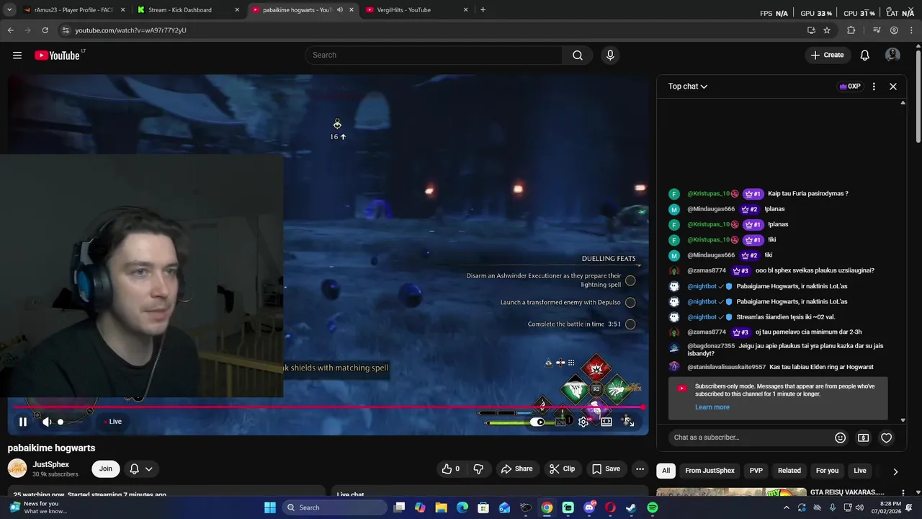This screenshot has width=922, height=519.
Task: Open more actions ellipsis under video
Action: click(x=640, y=469)
